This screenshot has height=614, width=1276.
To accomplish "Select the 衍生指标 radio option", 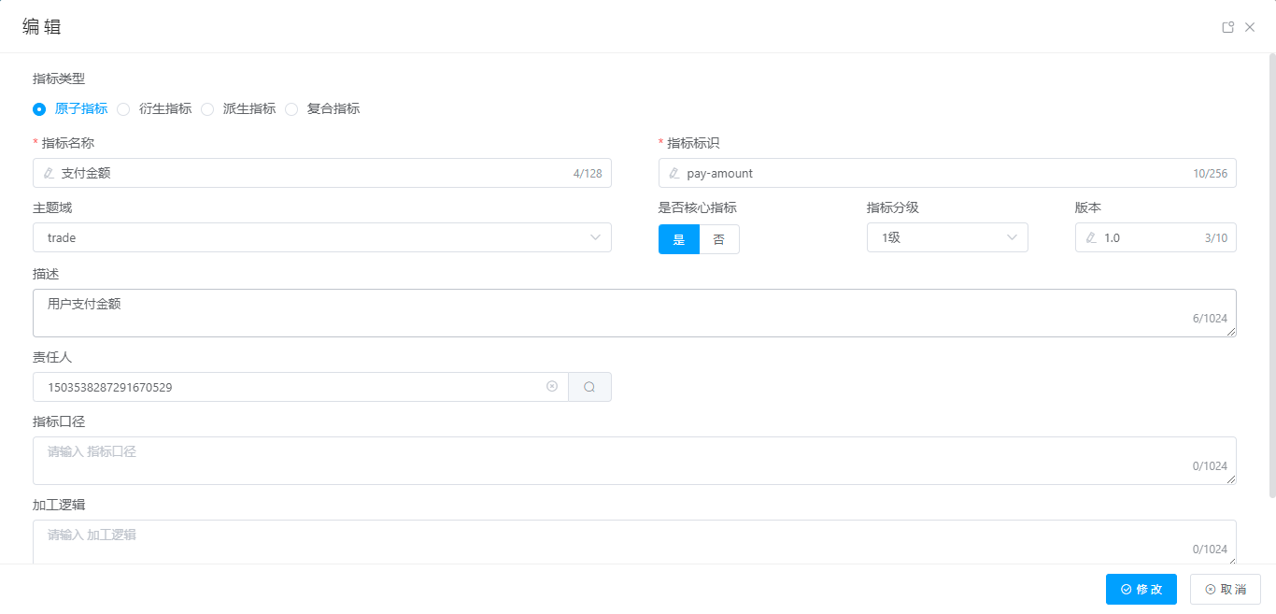I will pyautogui.click(x=123, y=108).
